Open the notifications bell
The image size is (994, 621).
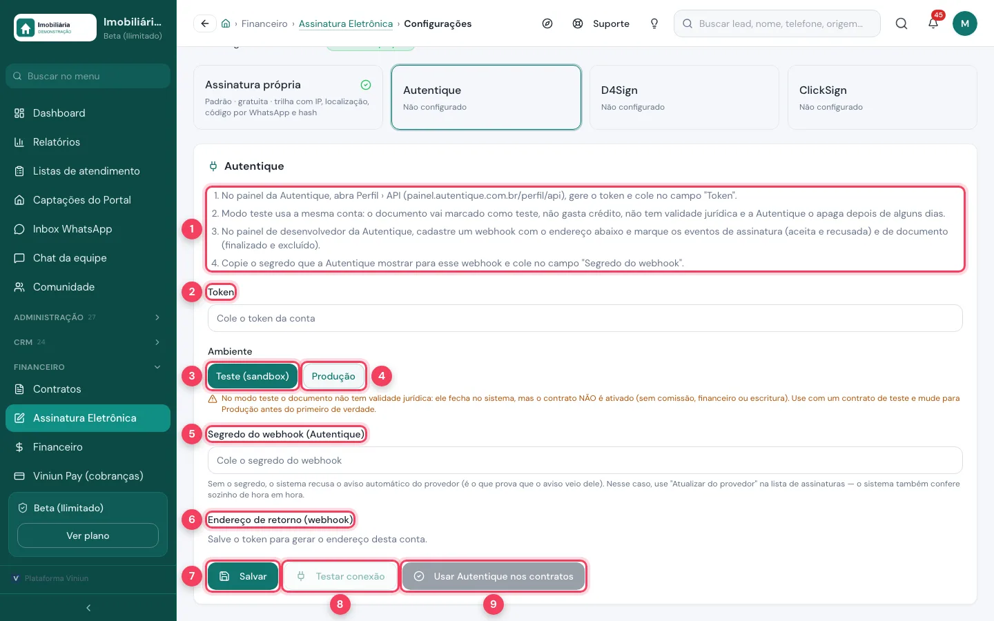tap(933, 23)
